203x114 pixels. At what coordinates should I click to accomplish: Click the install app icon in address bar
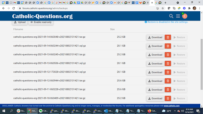158,8
